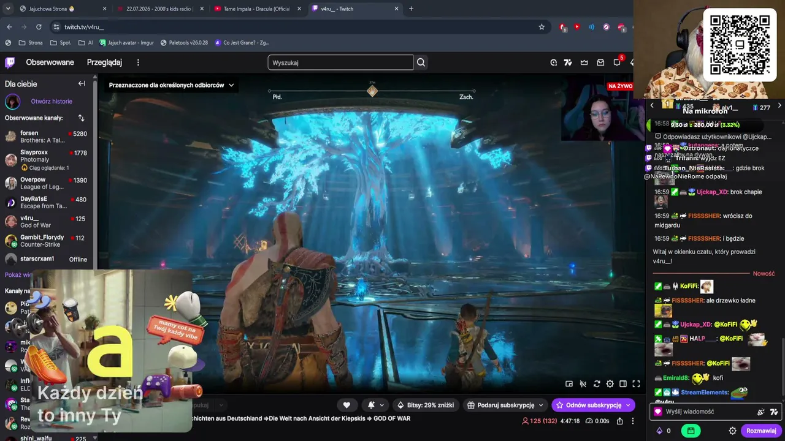
Task: Click the search magnifier button
Action: pyautogui.click(x=421, y=62)
